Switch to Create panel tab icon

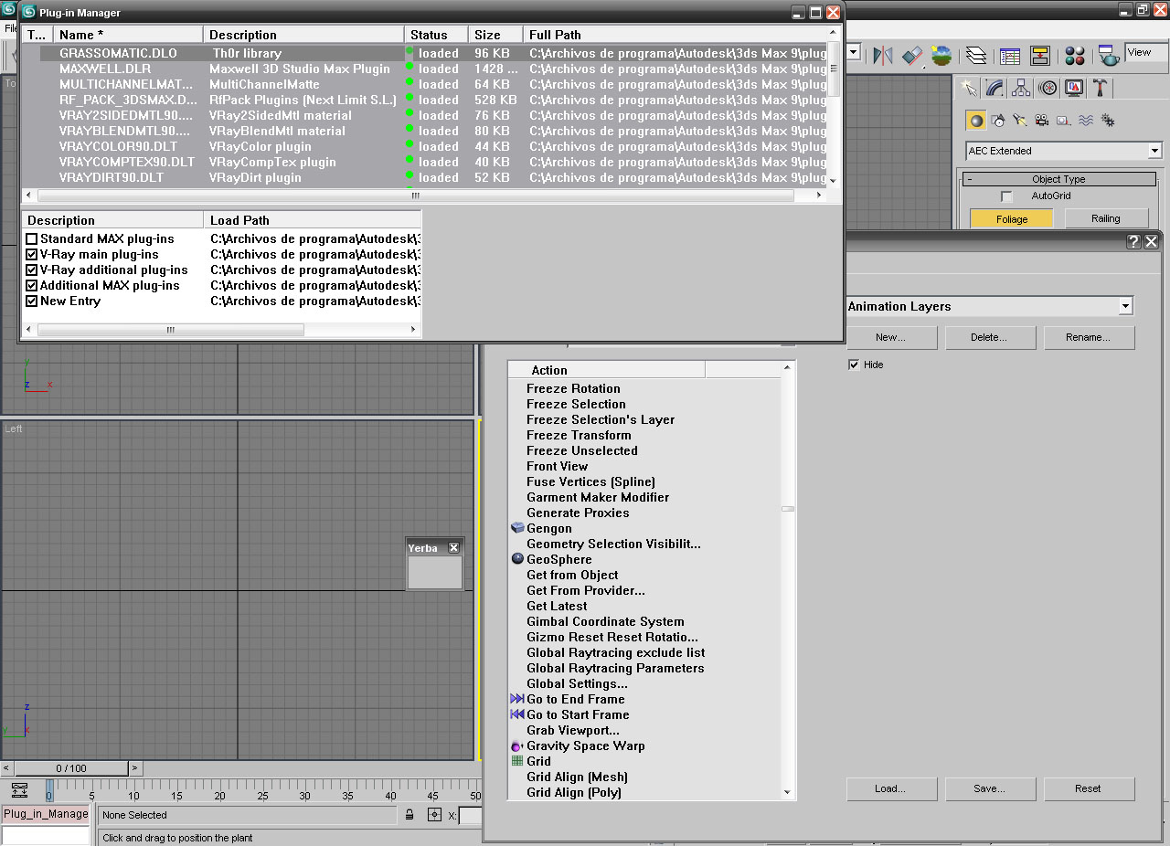(x=969, y=88)
